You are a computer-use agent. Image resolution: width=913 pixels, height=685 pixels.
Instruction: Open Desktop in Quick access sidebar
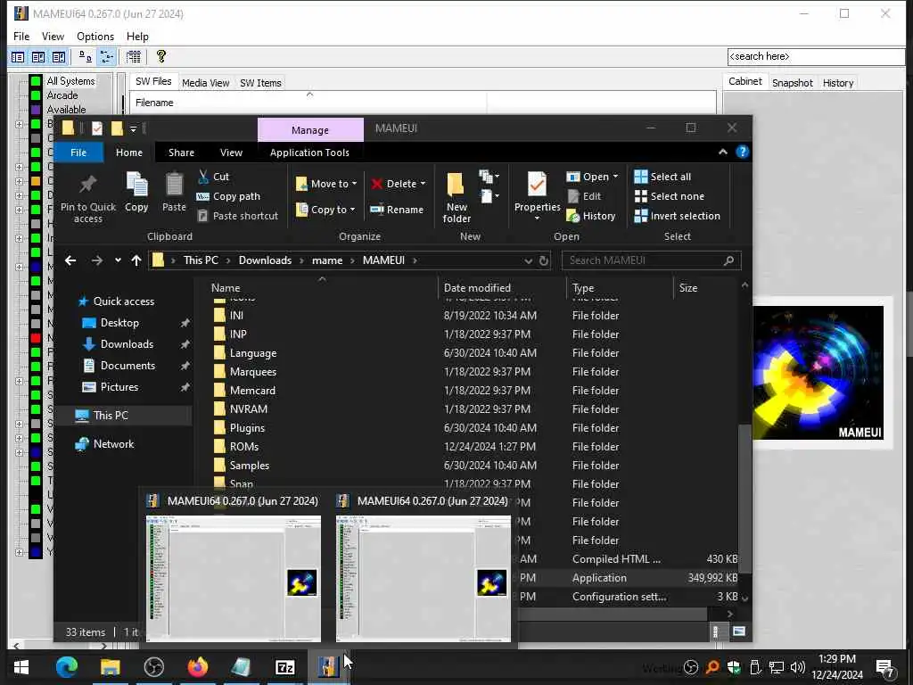[119, 323]
